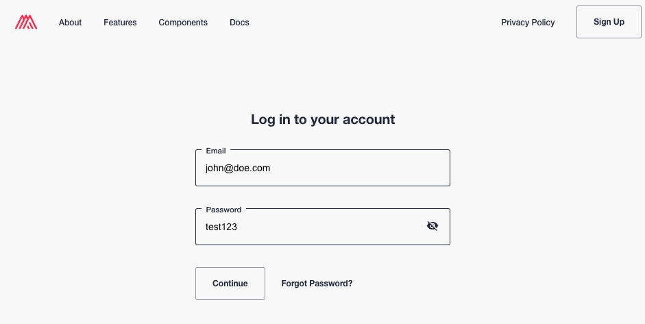
Task: Click the Email field label
Action: click(x=216, y=151)
